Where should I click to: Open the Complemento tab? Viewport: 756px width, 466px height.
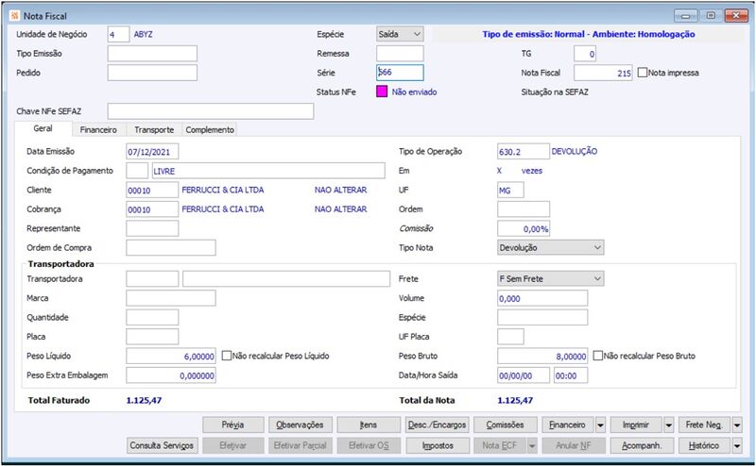coord(210,130)
